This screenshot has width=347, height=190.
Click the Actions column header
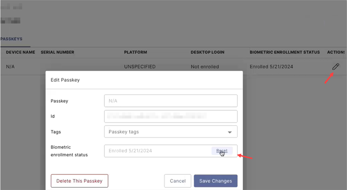tap(336, 52)
